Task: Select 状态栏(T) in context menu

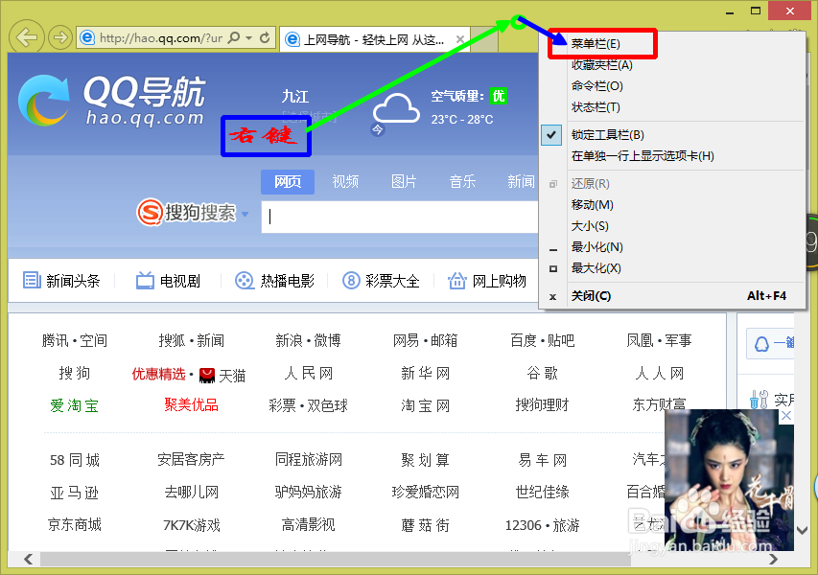Action: coord(596,107)
